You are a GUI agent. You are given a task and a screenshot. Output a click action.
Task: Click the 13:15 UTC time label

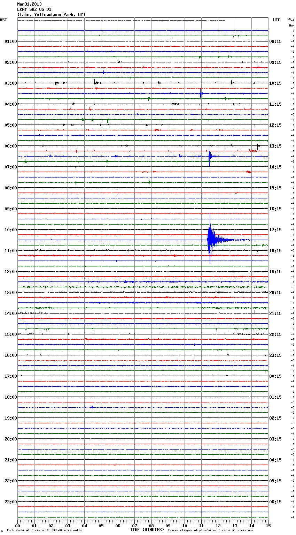[x=275, y=146]
